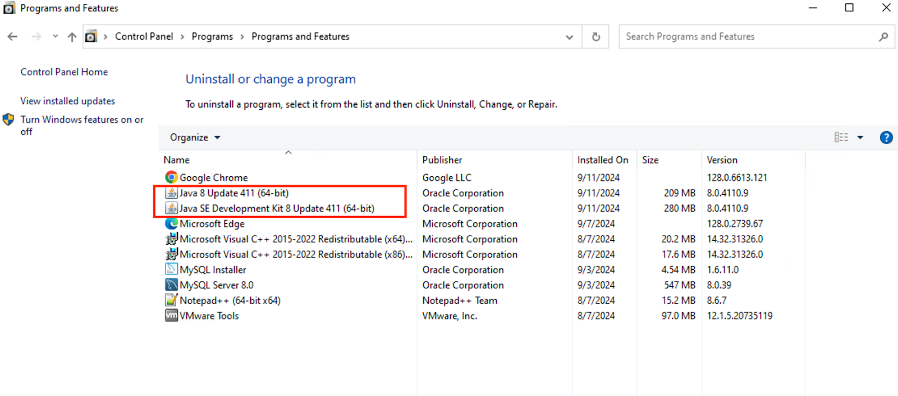Click the shield icon beside Windows features
Image resolution: width=898 pixels, height=396 pixels.
pos(8,119)
